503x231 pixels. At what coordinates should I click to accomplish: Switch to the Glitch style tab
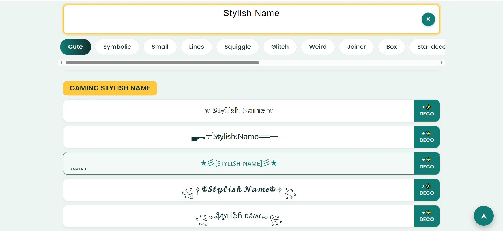tap(280, 47)
